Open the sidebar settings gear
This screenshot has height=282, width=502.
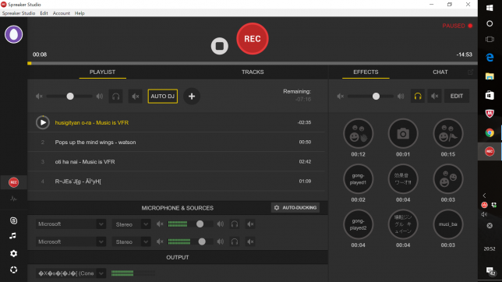point(13,253)
